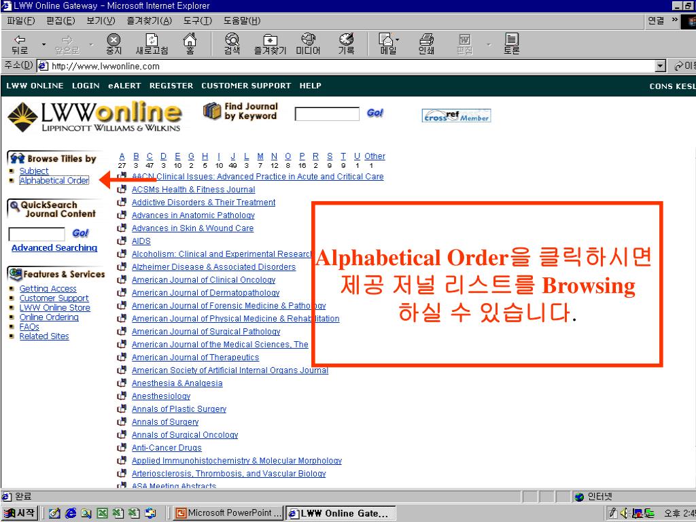Click the Find Journal by Keyword book icon
Image resolution: width=696 pixels, height=522 pixels.
212,111
